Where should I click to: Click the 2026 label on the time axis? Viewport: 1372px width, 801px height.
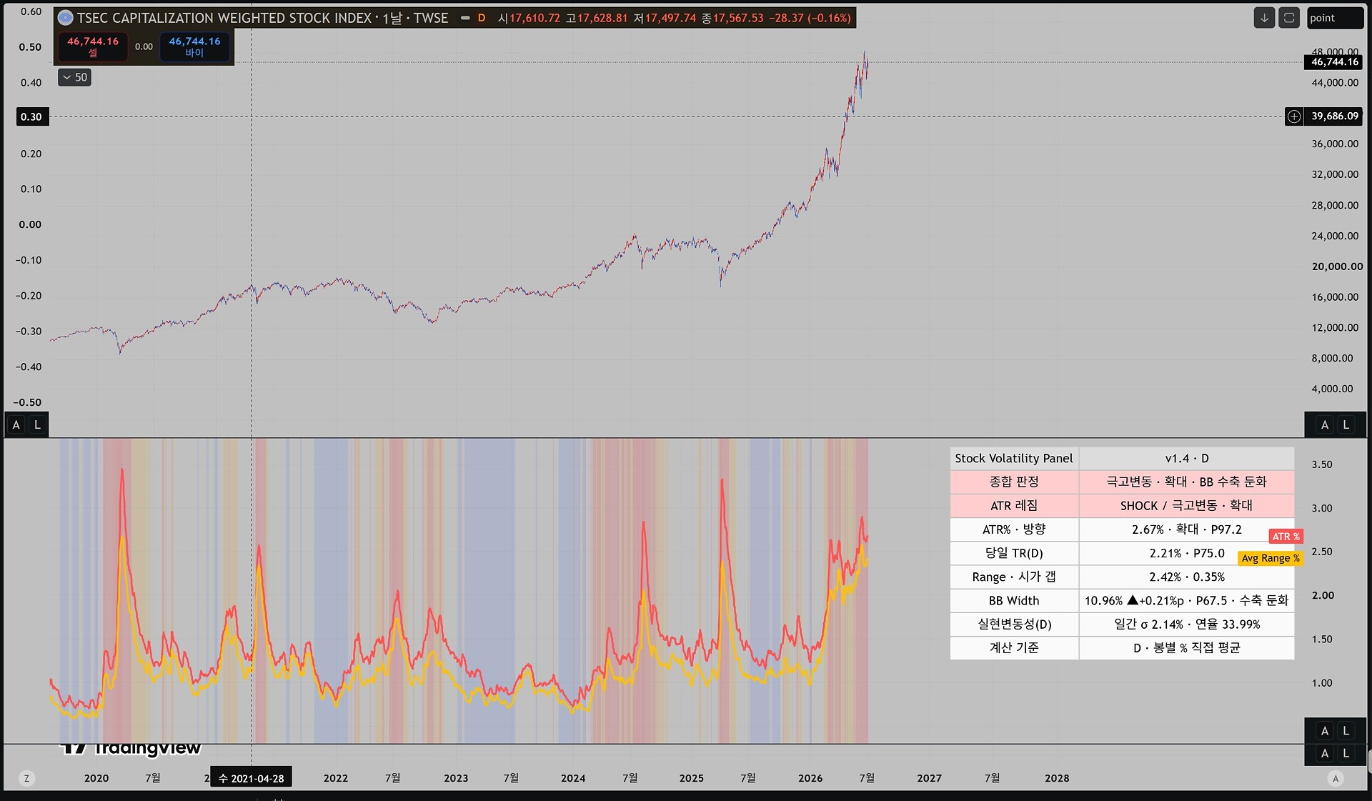[810, 778]
